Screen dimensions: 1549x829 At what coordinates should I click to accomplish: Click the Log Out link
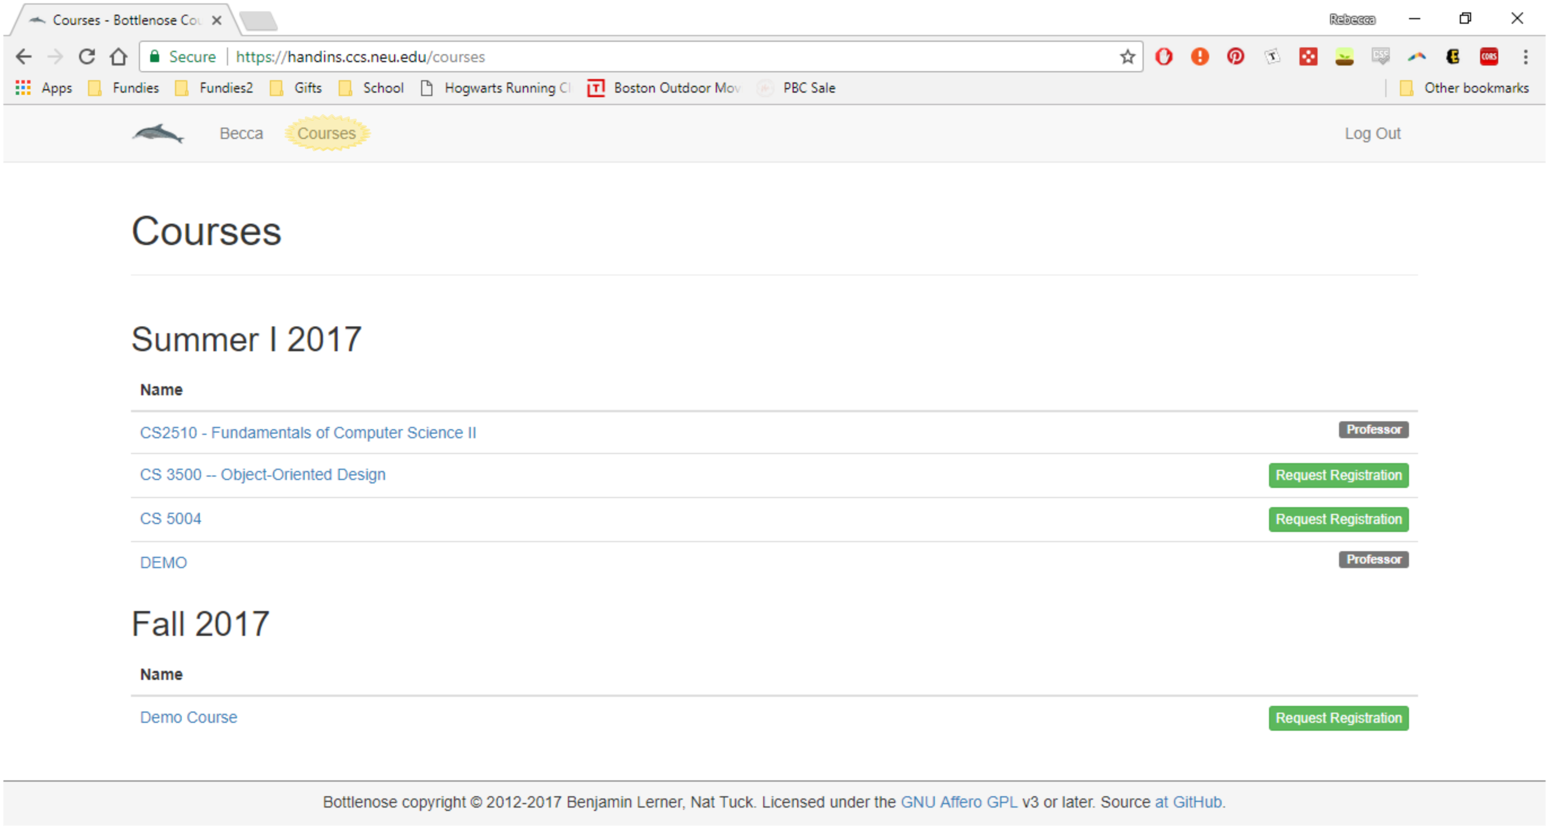[x=1372, y=133]
